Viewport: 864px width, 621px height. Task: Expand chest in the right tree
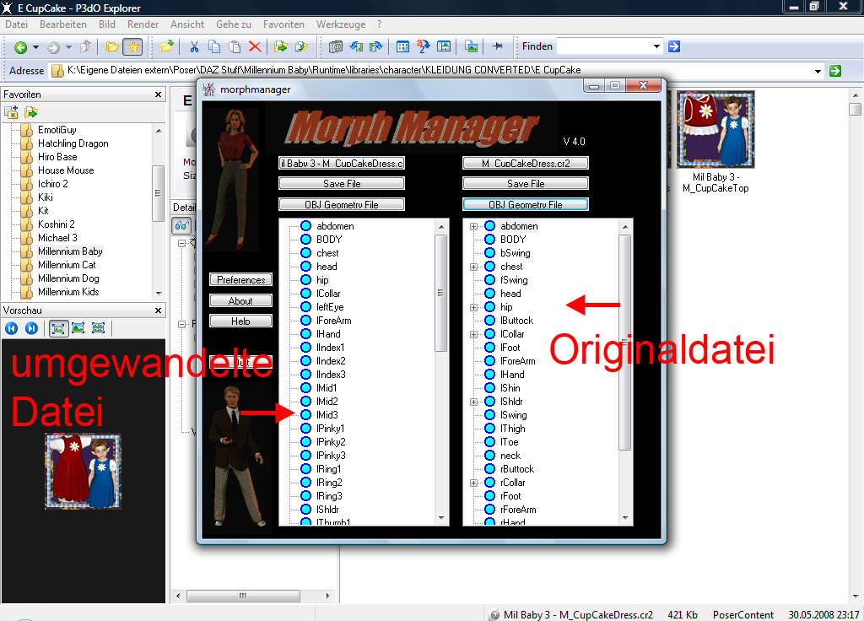473,267
